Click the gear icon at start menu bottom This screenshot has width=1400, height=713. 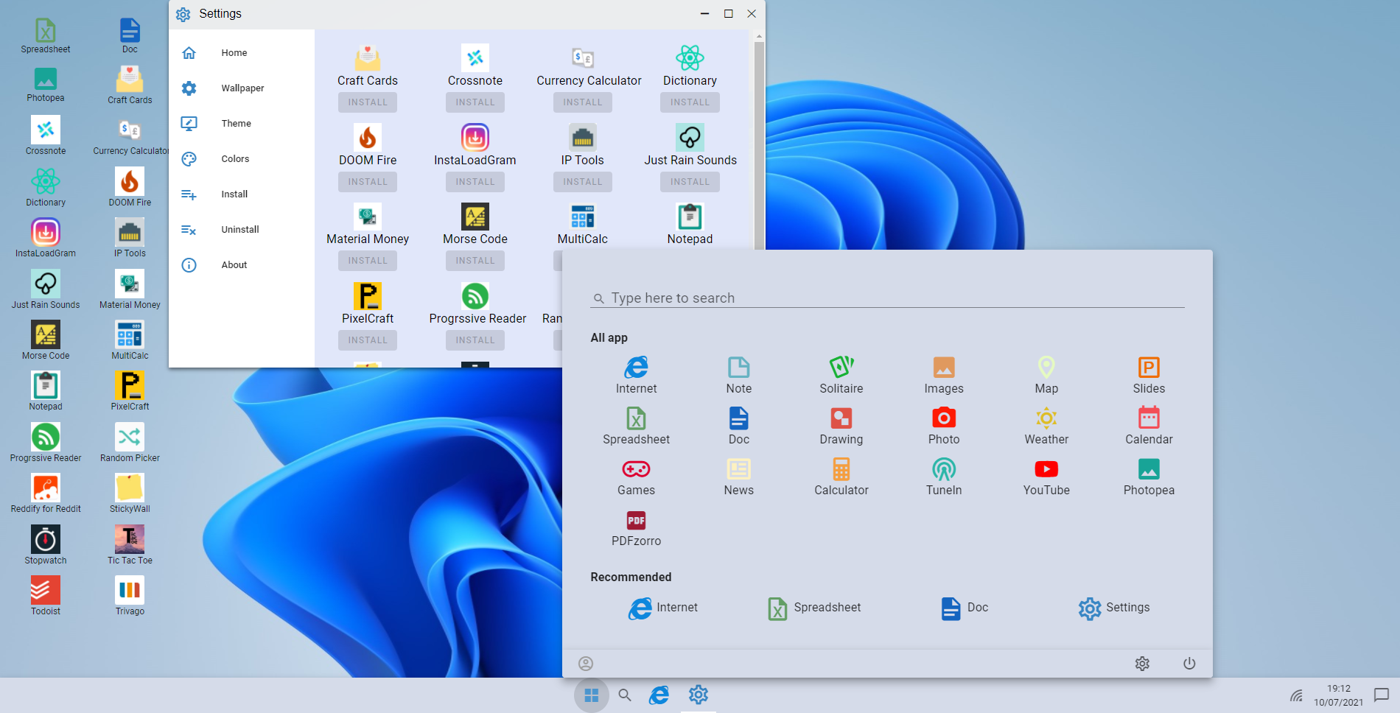click(1141, 663)
